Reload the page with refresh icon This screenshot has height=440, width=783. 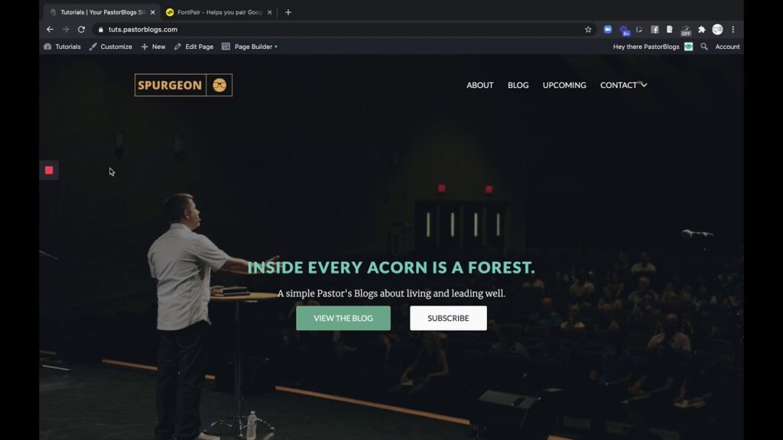[x=81, y=30]
